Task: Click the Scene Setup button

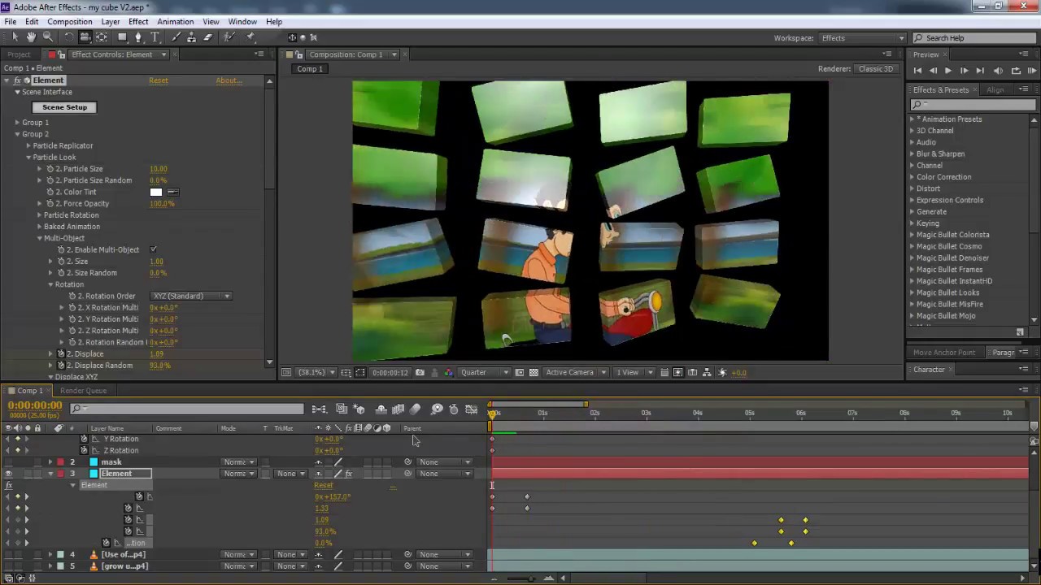Action: 64,107
